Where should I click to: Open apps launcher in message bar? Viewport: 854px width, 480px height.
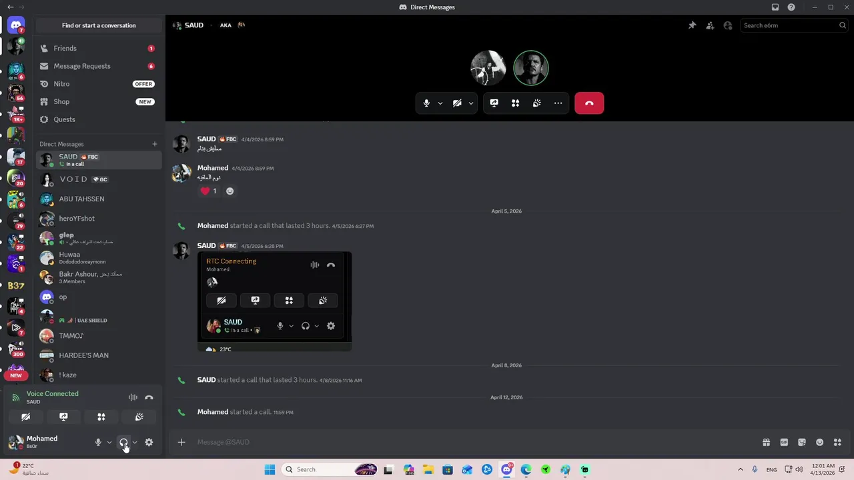[837, 442]
